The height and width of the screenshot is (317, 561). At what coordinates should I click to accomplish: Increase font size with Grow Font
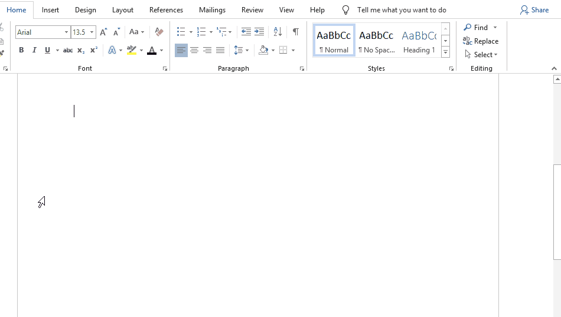[x=103, y=32]
